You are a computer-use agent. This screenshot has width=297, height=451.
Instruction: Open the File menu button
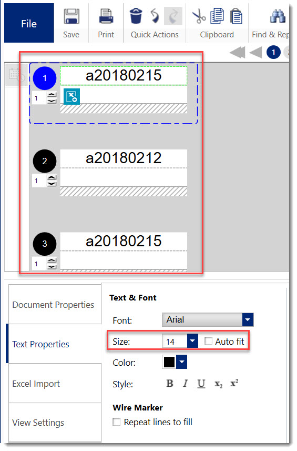(x=29, y=23)
